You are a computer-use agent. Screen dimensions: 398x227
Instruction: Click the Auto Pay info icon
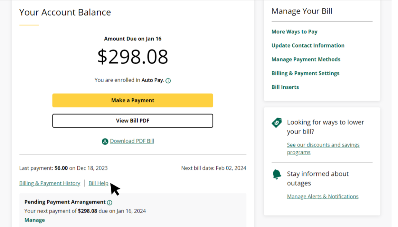click(168, 81)
